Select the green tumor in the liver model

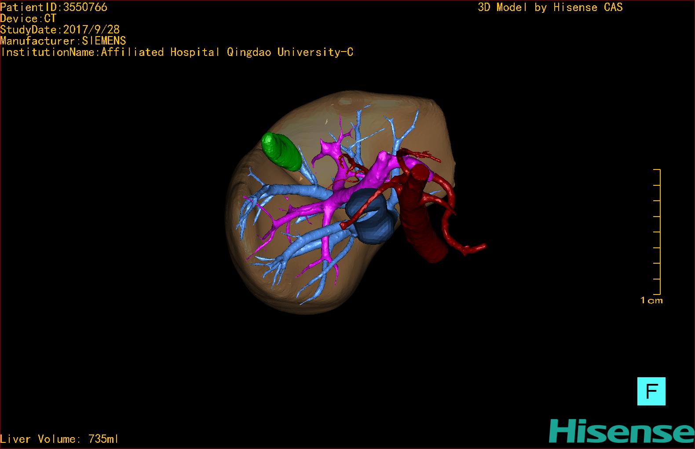pyautogui.click(x=282, y=151)
